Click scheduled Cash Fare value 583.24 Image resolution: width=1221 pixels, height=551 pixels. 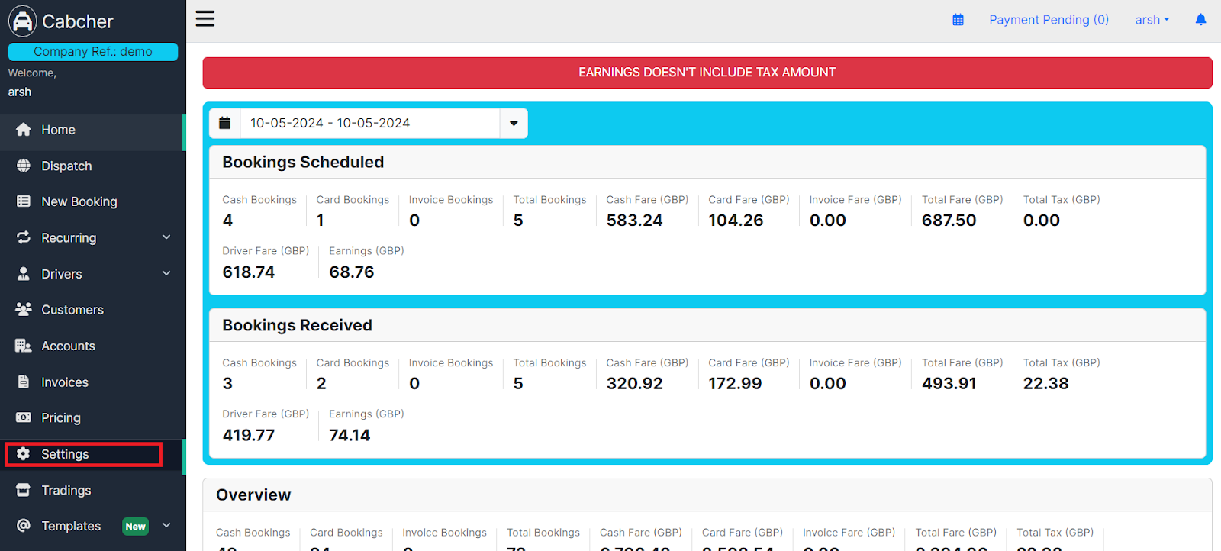point(634,220)
